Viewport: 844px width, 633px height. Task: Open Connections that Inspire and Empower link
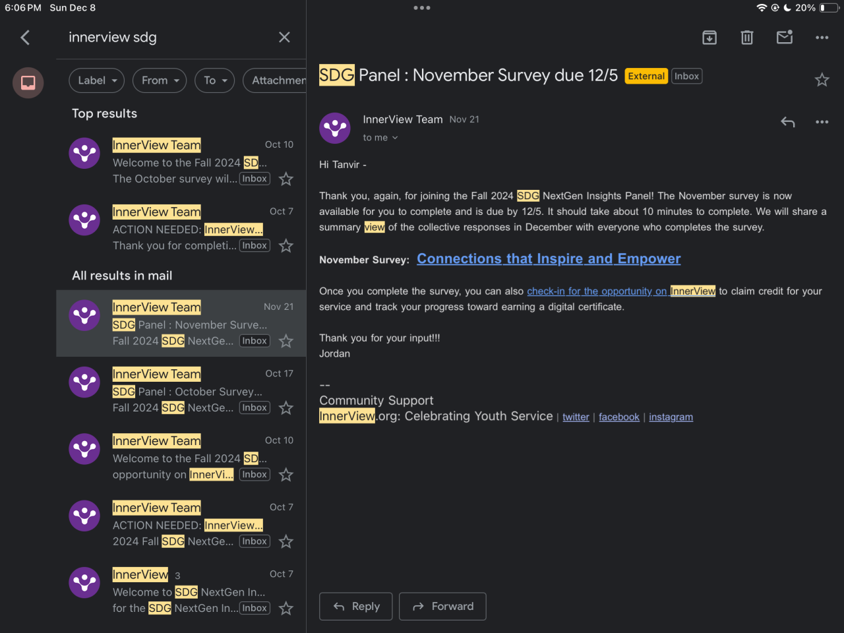[x=549, y=259]
